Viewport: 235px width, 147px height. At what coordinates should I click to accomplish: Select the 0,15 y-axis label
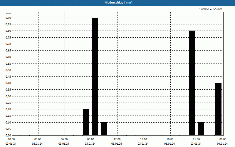pyautogui.click(x=8, y=116)
